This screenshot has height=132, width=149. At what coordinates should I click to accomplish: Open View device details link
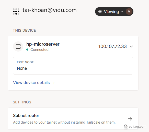pos(34,83)
